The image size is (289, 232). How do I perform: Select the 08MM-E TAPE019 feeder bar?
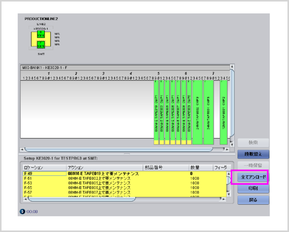[156, 113]
